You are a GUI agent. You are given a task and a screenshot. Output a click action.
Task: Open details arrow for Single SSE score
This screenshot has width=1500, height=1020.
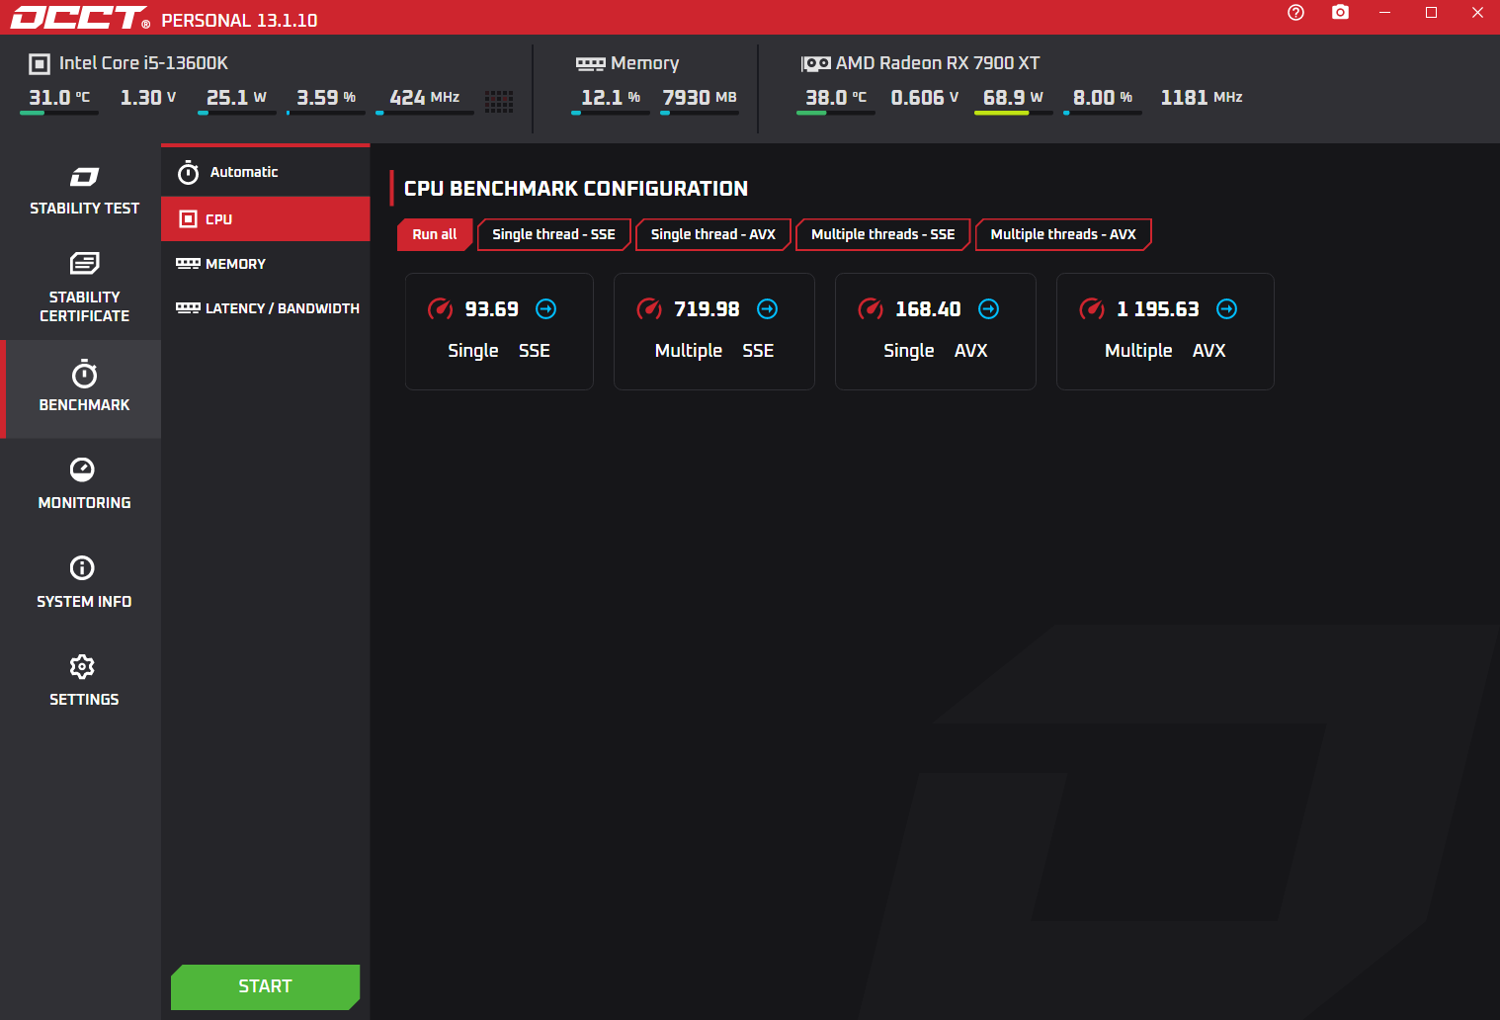[545, 309]
